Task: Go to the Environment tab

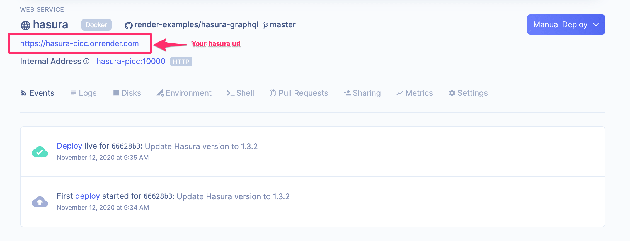Action: tap(184, 93)
